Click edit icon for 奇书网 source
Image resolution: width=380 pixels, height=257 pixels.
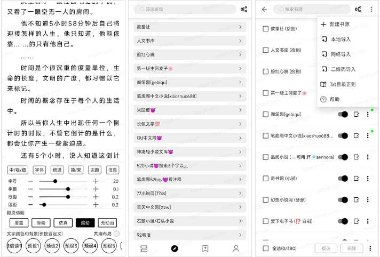point(357,179)
